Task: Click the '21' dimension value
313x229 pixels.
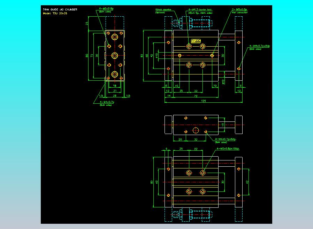Action: pos(115,91)
